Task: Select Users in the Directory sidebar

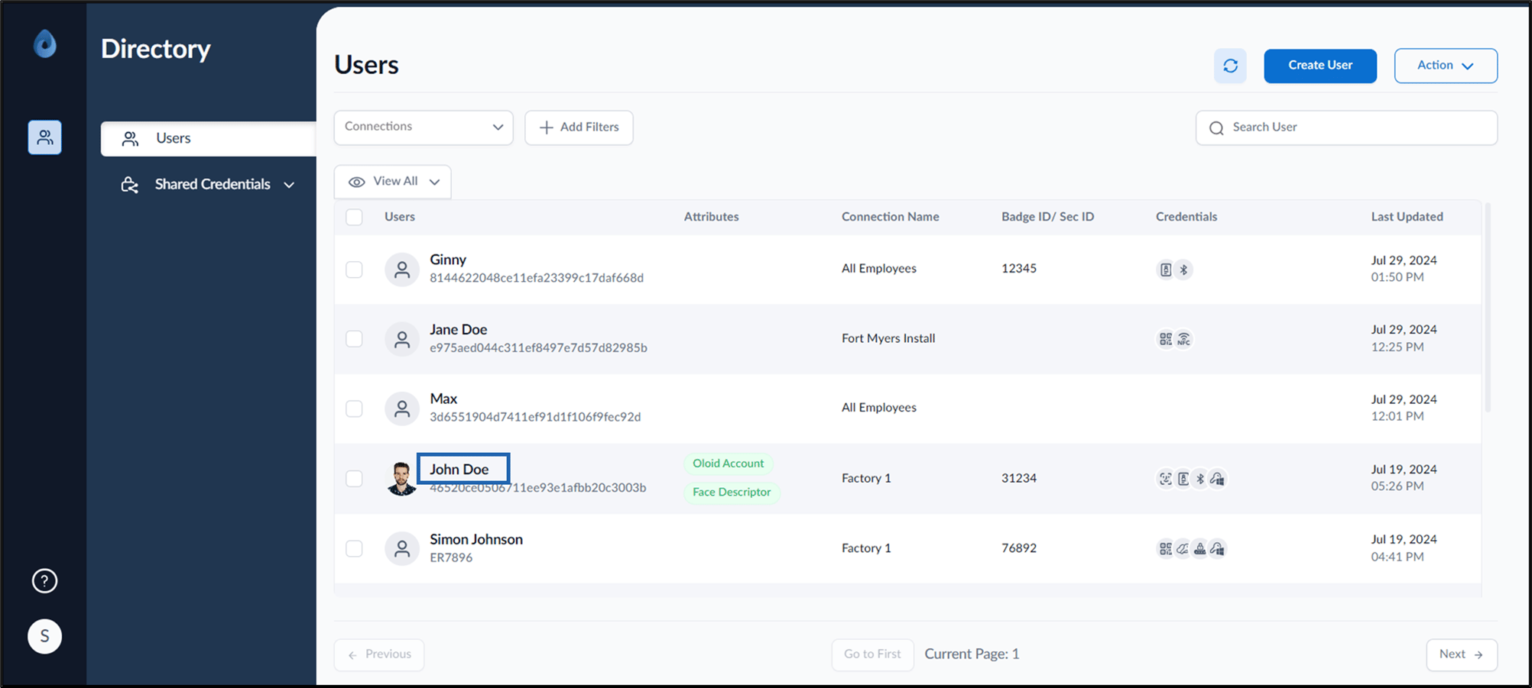Action: click(208, 138)
